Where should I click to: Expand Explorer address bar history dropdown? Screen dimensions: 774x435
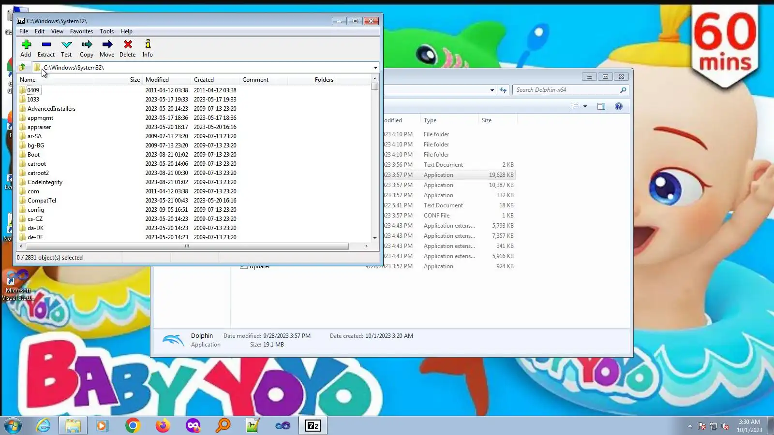492,90
